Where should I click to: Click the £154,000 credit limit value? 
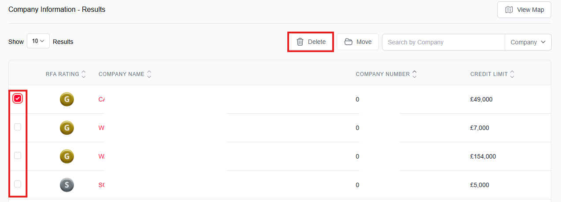coord(483,156)
